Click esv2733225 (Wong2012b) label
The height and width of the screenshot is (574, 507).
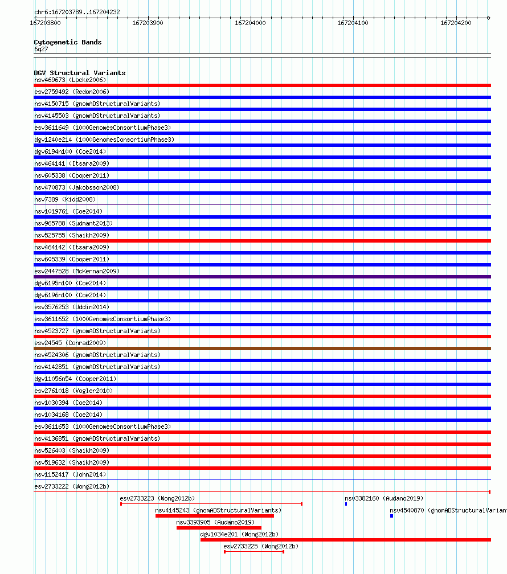coord(261,546)
